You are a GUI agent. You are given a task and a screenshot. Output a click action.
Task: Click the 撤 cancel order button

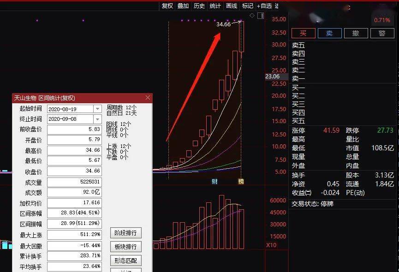pos(356,33)
